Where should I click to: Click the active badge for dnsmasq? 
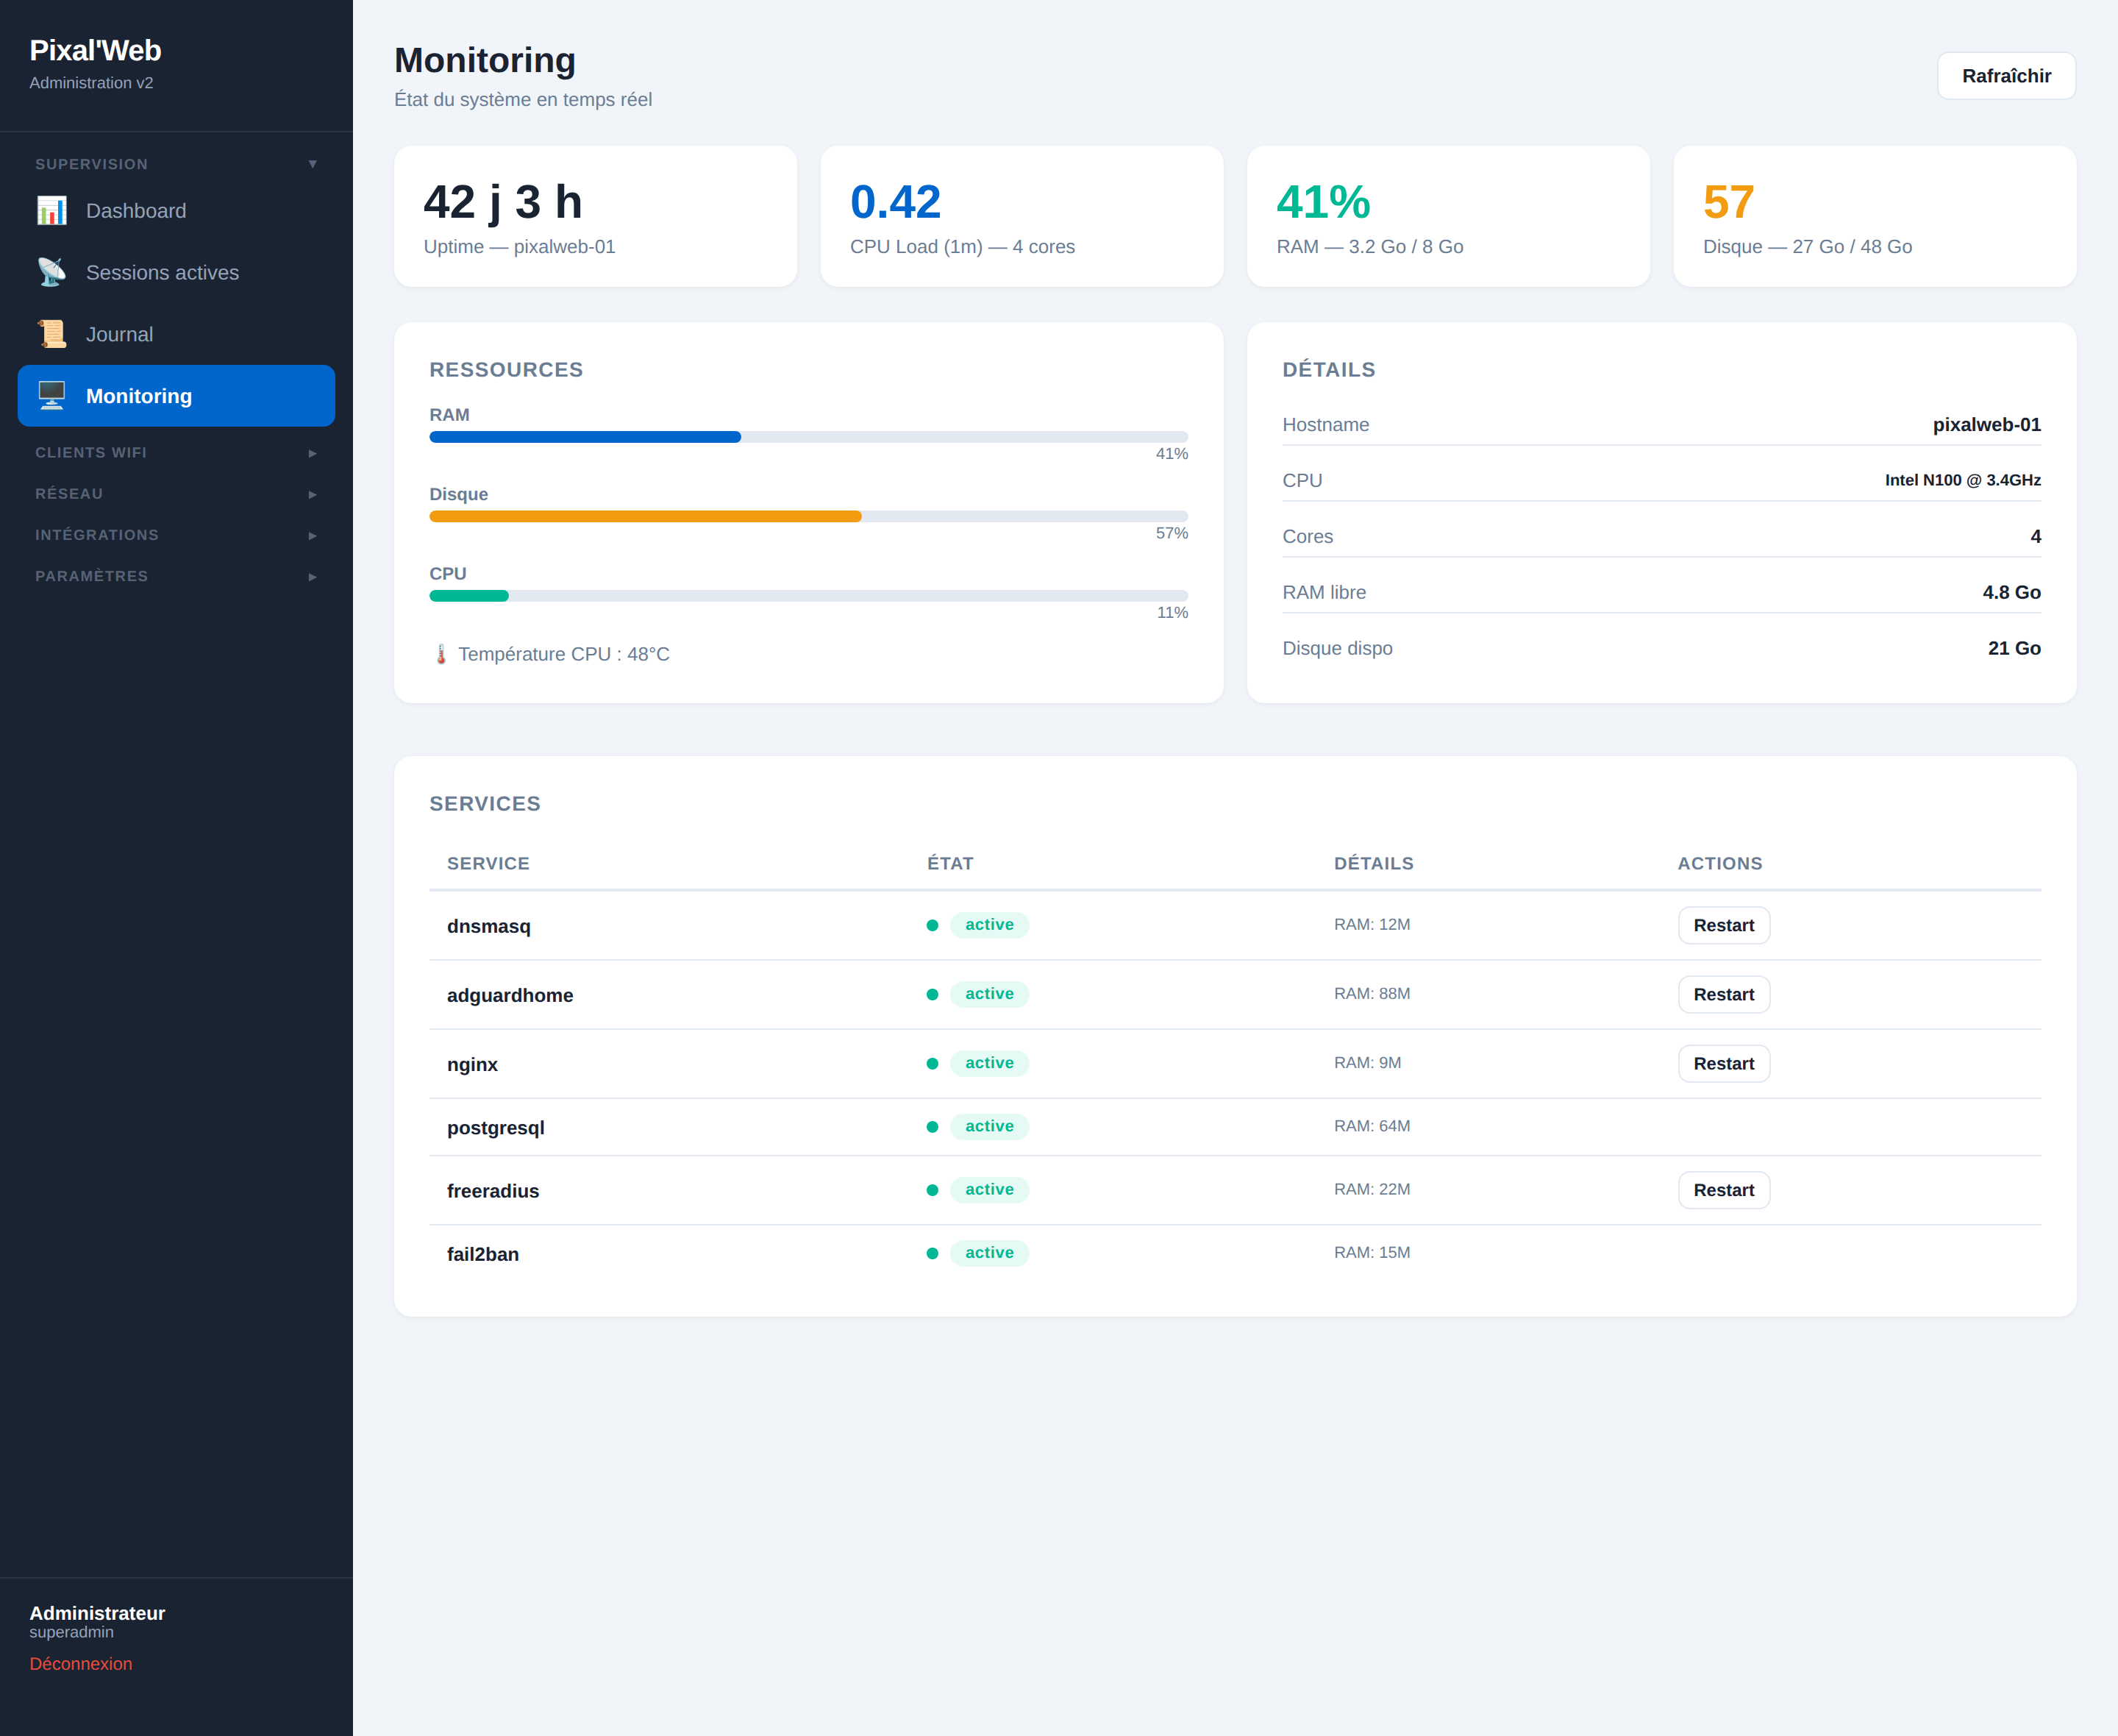pos(990,925)
